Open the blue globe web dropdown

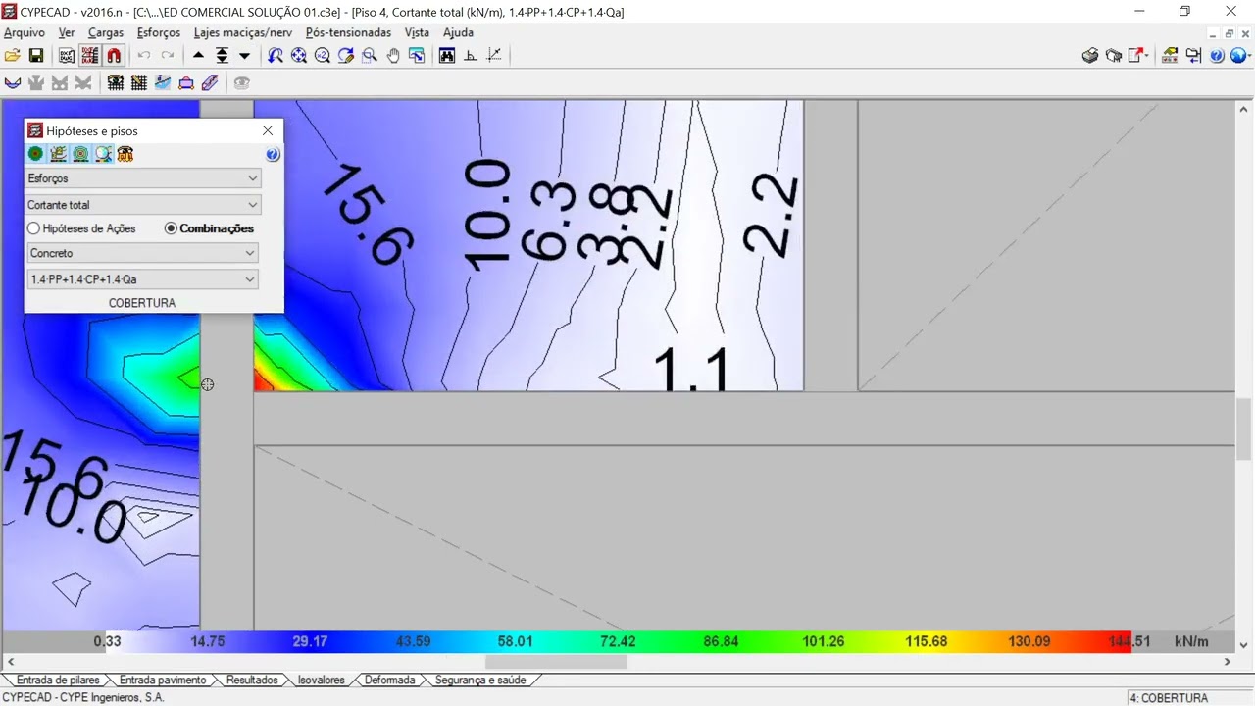[1239, 56]
